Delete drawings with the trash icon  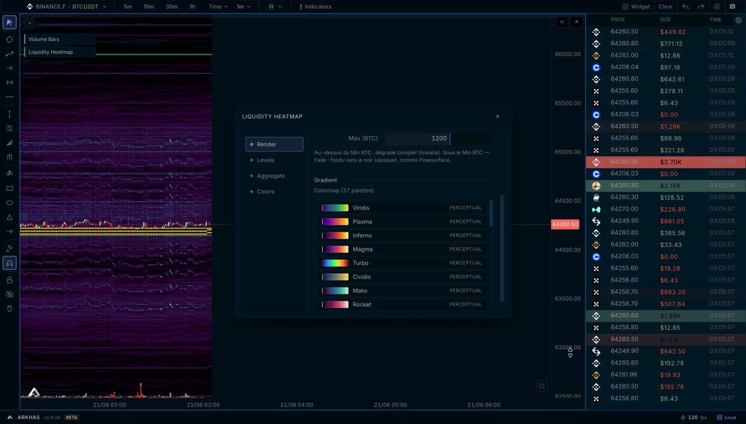click(9, 309)
